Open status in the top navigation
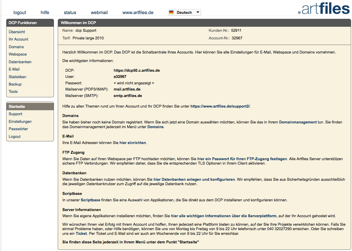 coord(70,13)
